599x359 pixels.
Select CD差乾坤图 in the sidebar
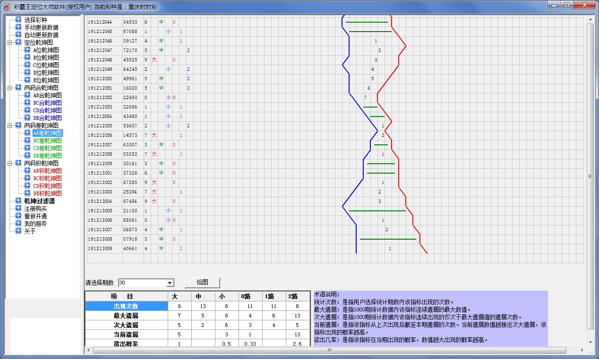tap(47, 148)
